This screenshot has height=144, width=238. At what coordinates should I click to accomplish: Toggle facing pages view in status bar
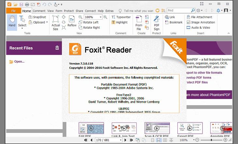165,140
